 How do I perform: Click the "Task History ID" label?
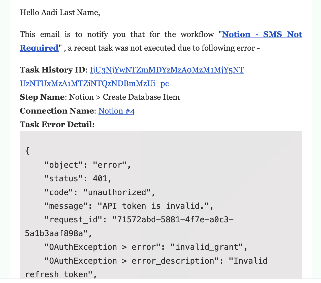[52, 70]
